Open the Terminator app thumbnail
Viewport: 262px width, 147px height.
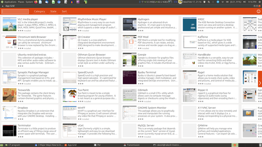pos(9,130)
